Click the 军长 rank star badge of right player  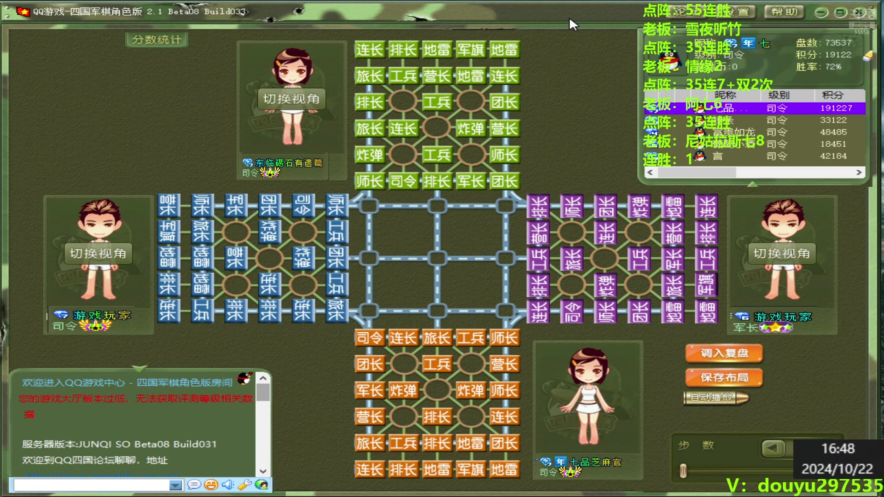[x=776, y=328]
